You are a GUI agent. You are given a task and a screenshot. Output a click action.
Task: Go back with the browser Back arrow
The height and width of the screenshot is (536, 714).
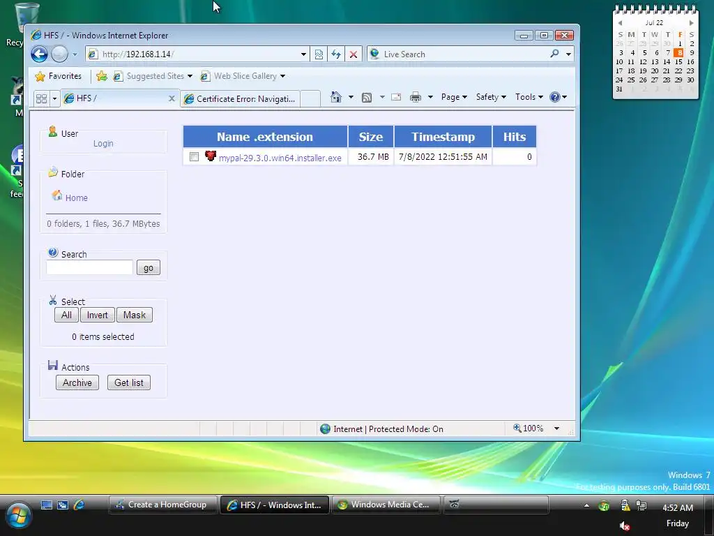click(39, 54)
